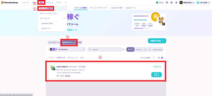Toggle the ファームのみ switch
Viewport: 212px width, 96px height.
[153, 58]
